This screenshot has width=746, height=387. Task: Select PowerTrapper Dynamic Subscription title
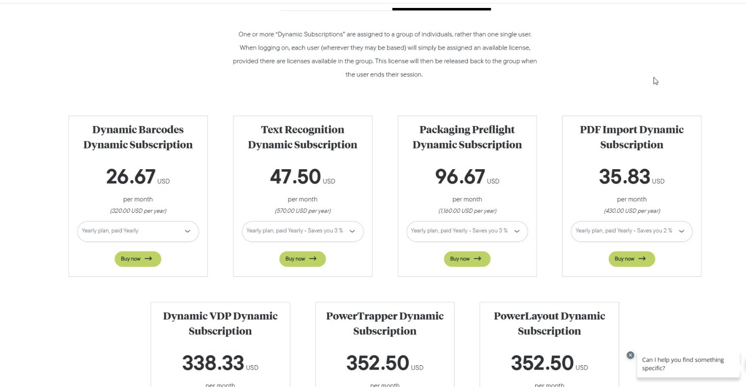pos(384,323)
